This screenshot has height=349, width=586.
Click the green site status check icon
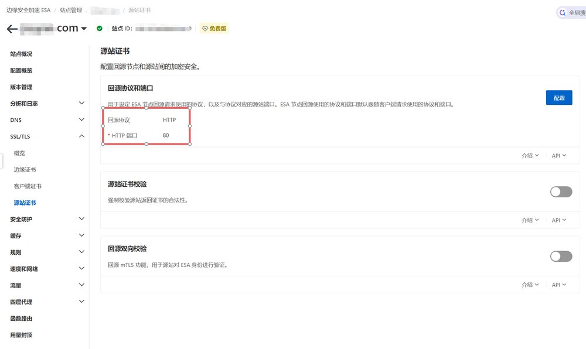point(100,28)
